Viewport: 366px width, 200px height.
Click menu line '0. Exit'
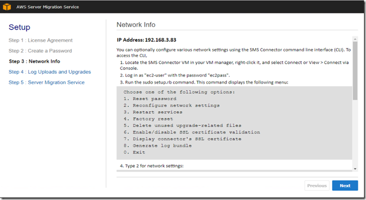tap(134, 153)
